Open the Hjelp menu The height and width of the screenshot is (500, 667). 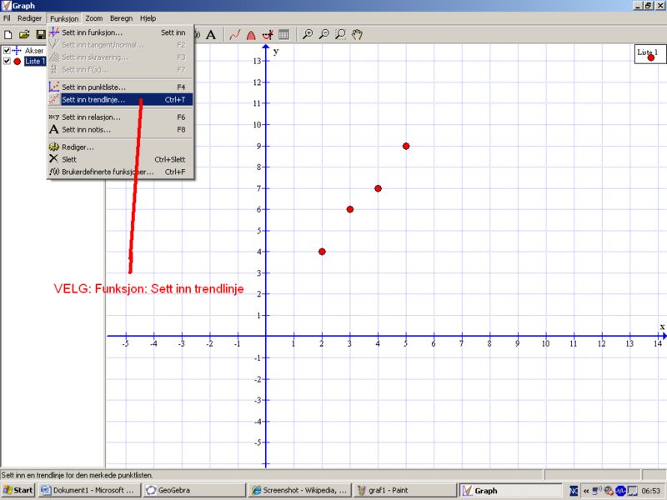[148, 17]
